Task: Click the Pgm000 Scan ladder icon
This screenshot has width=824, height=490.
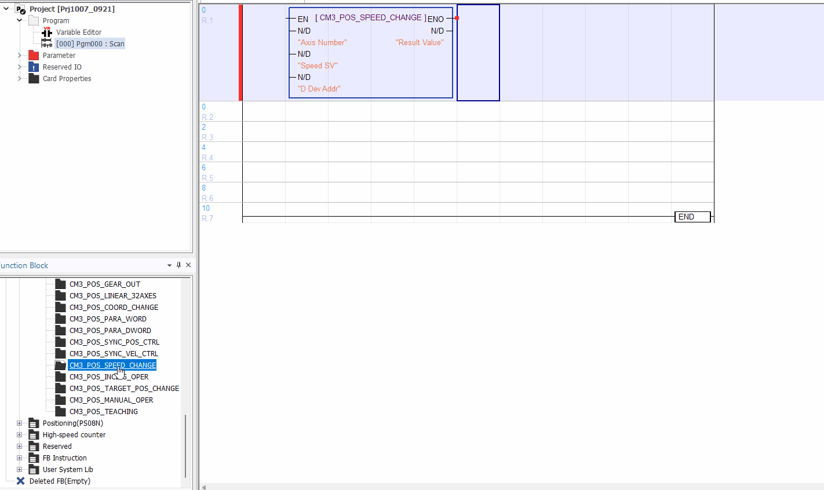Action: coord(47,44)
